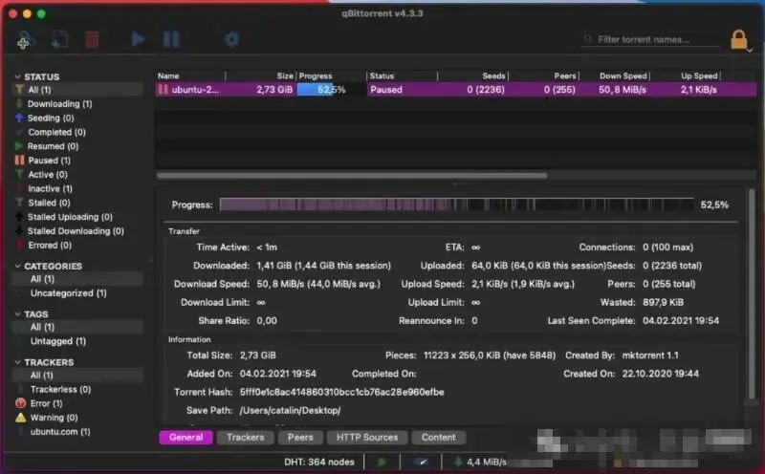Switch to the Peers tab
The width and height of the screenshot is (765, 474).
coord(300,438)
